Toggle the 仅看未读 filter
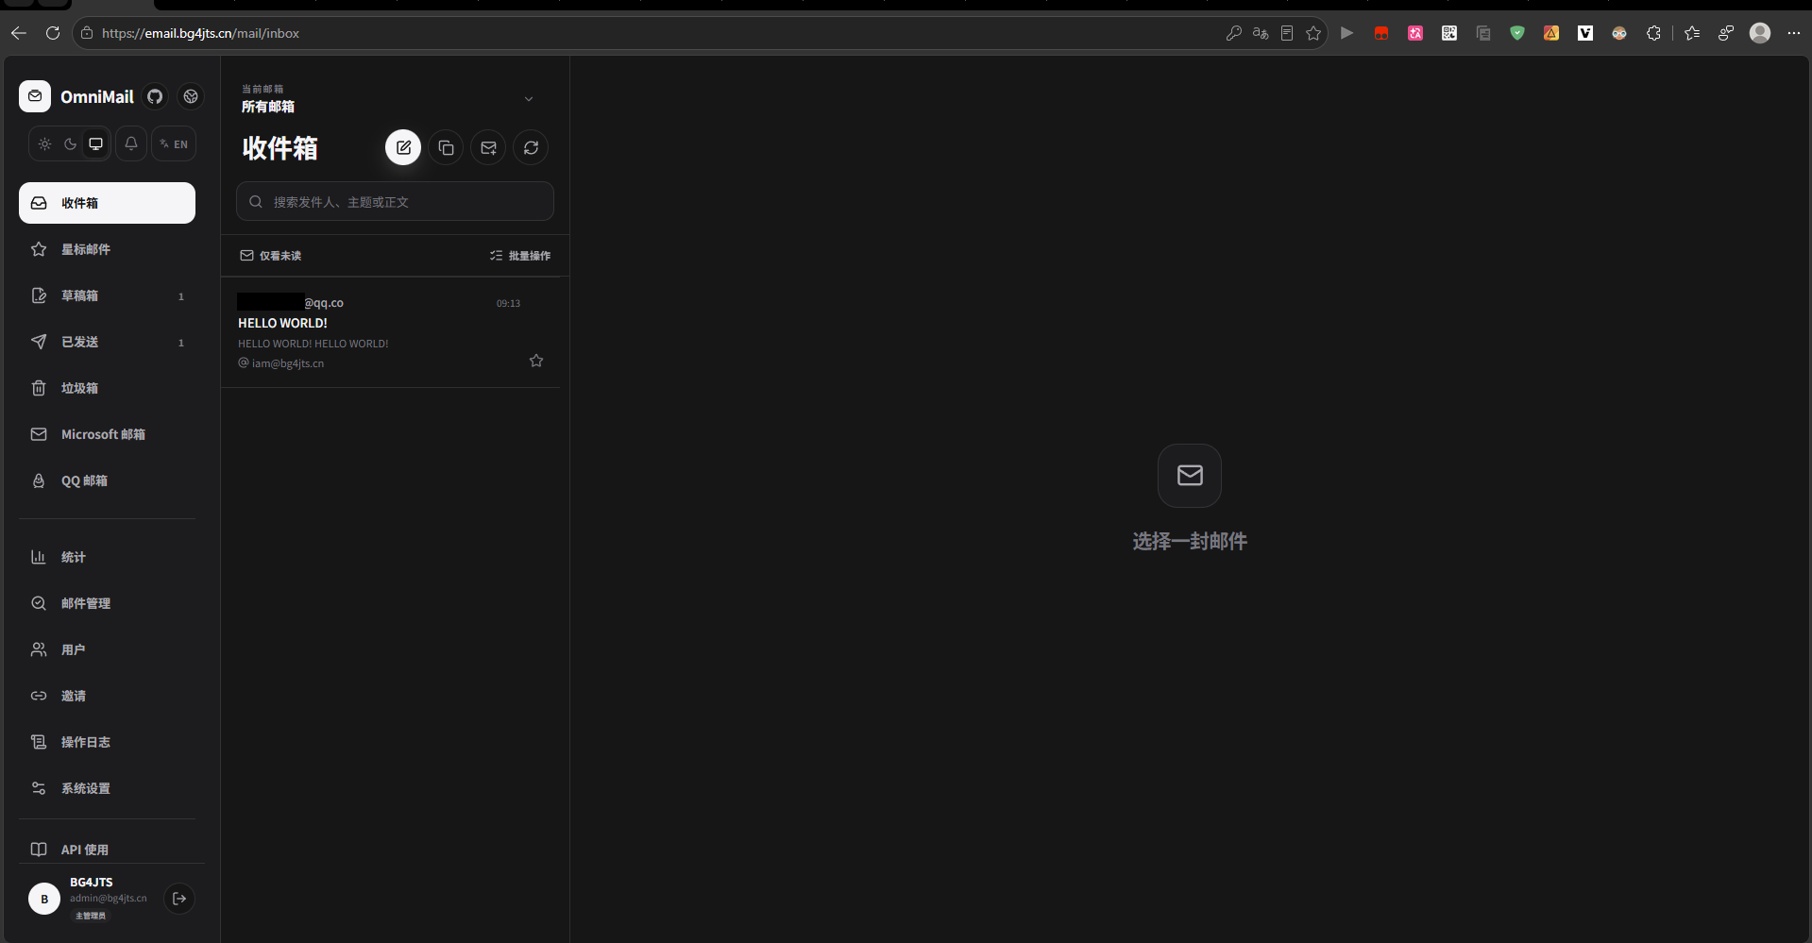Viewport: 1812px width, 943px height. (x=270, y=256)
